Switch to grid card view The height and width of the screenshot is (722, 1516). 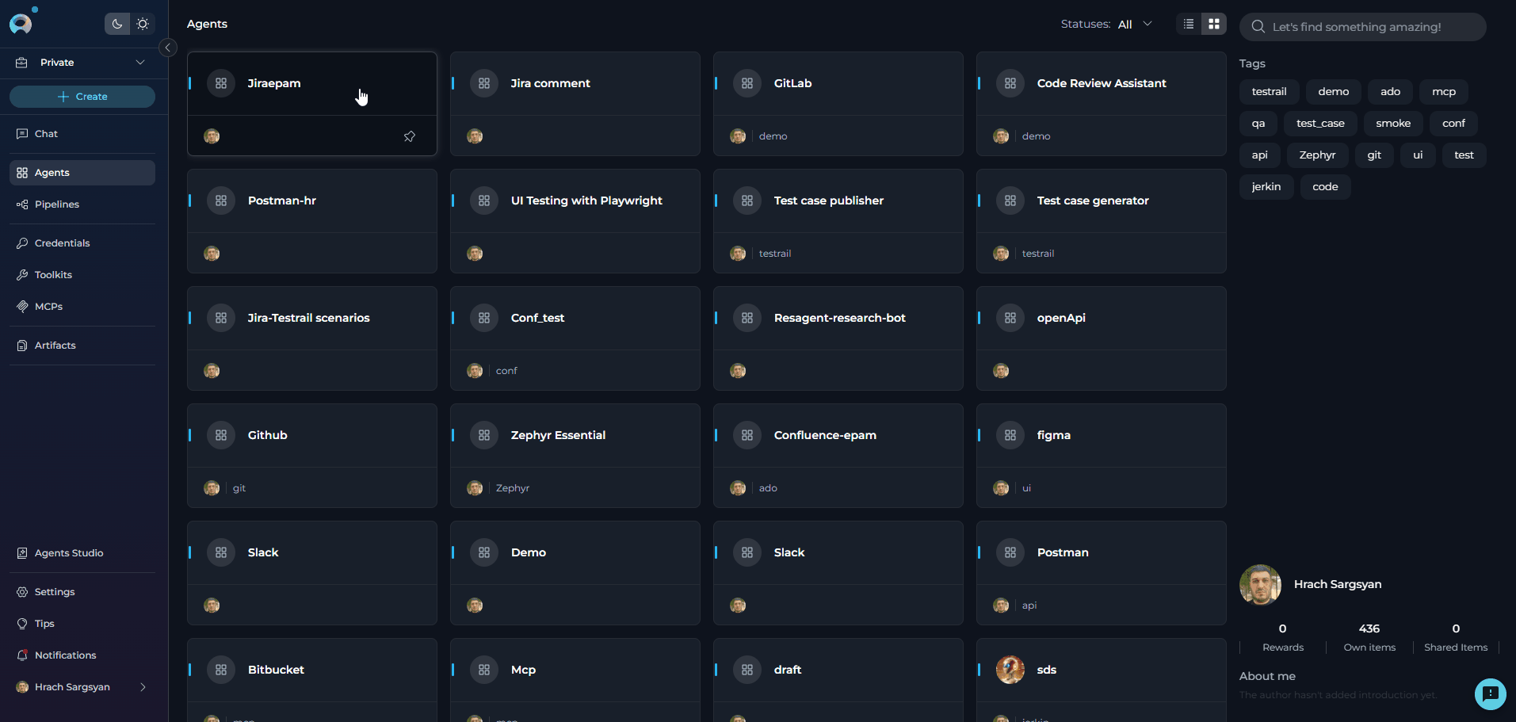(1214, 24)
